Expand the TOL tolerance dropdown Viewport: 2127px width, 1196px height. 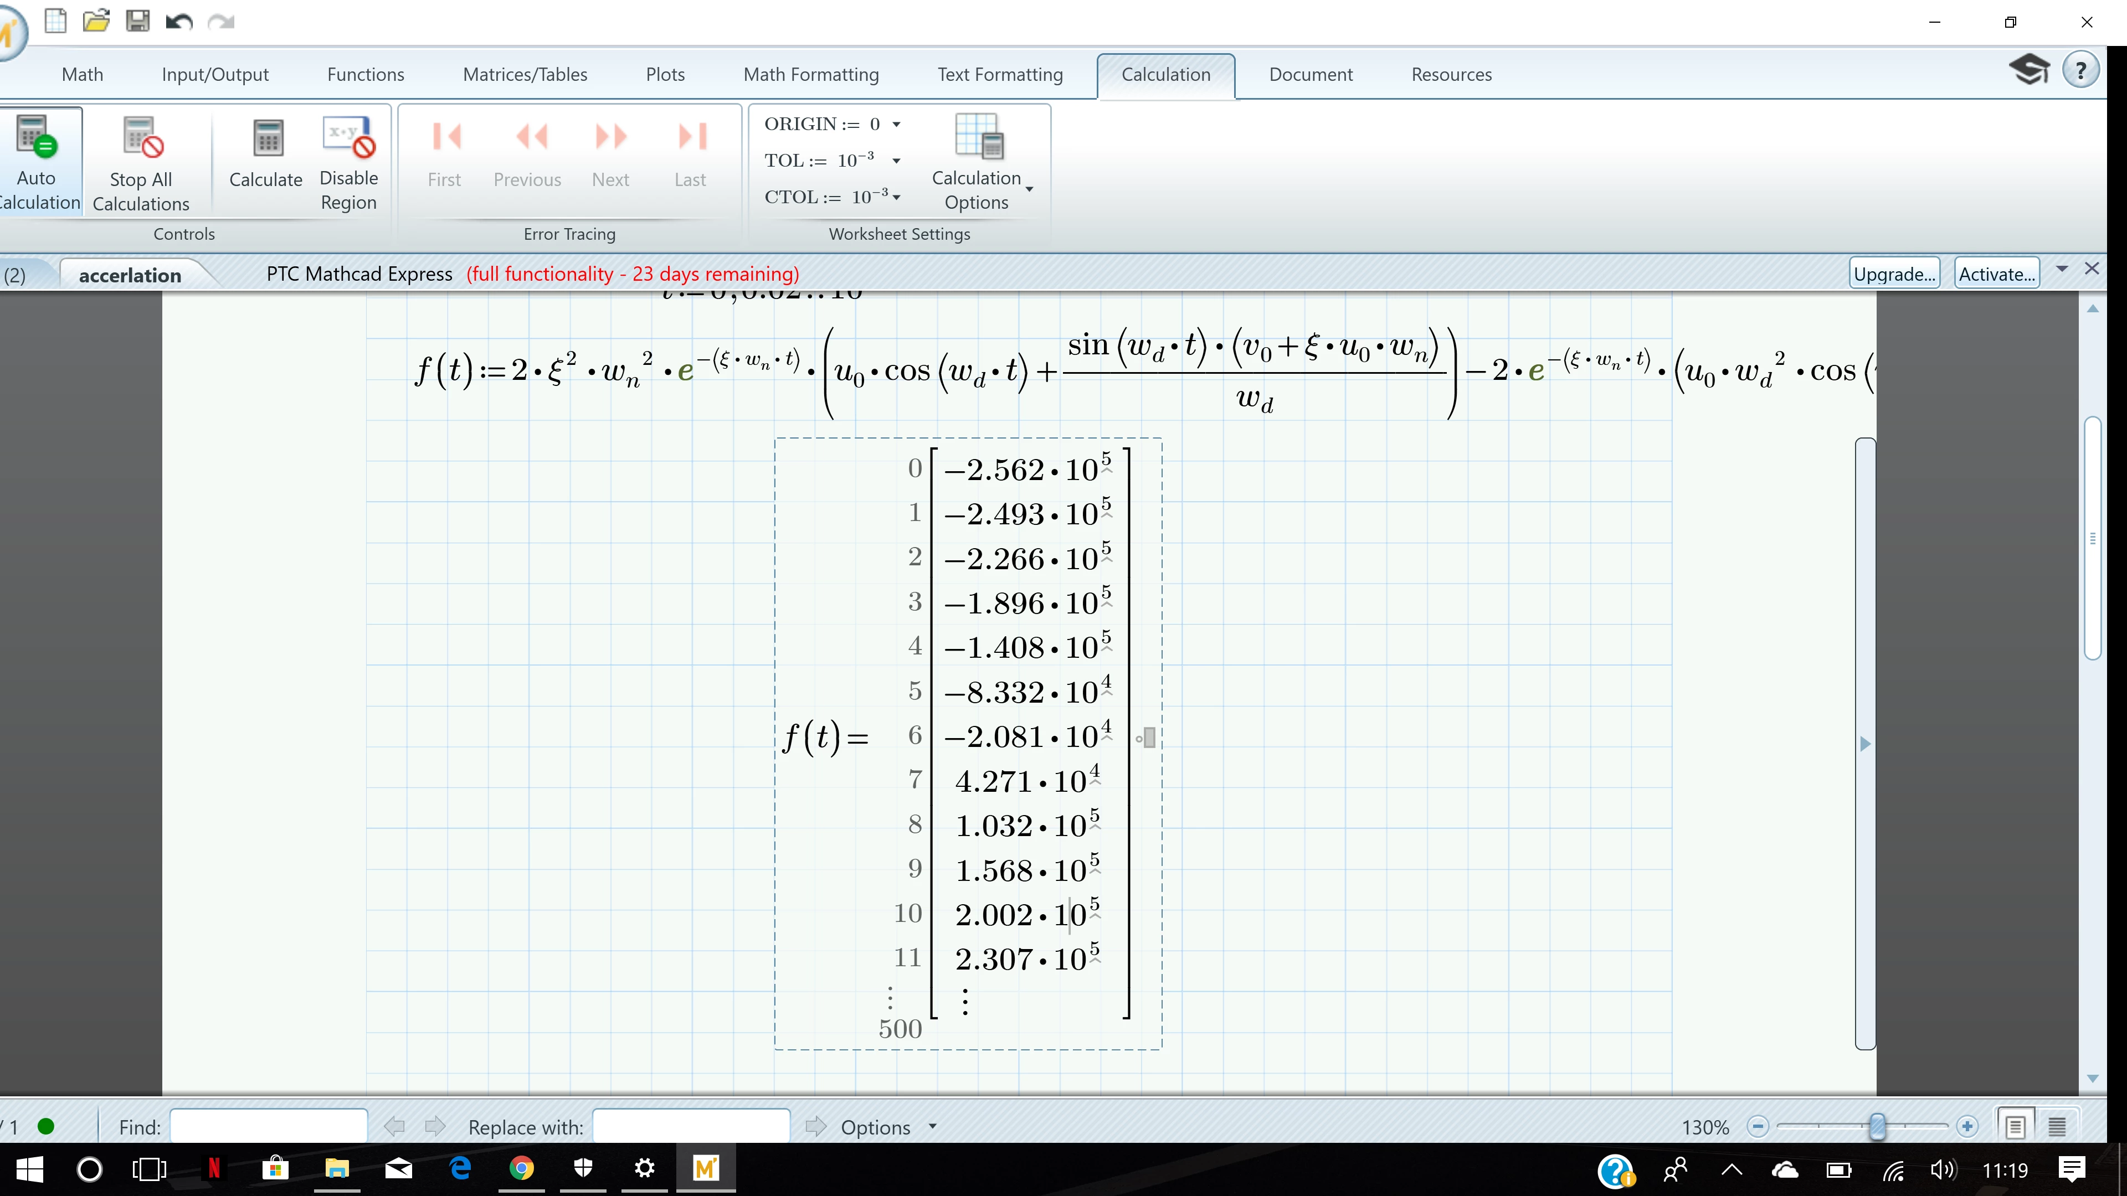[x=896, y=161]
